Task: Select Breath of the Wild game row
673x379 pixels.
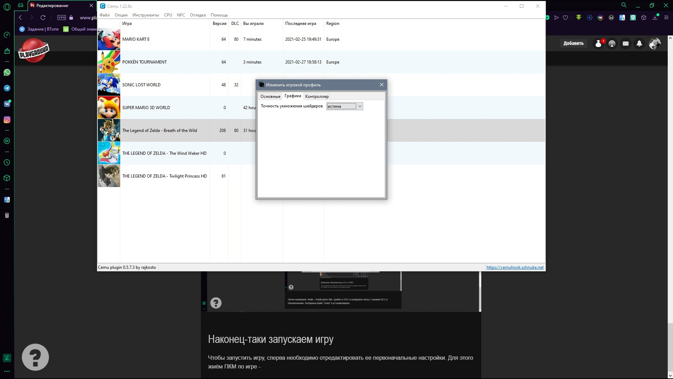Action: coord(177,131)
